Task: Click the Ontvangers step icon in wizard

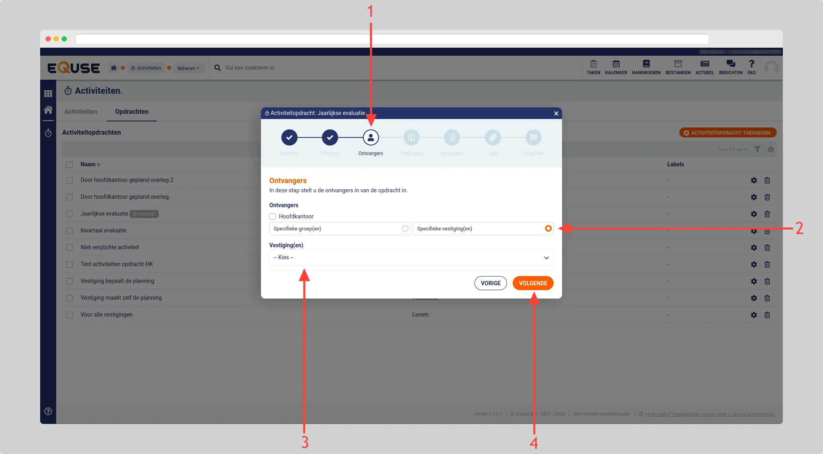Action: click(x=371, y=137)
